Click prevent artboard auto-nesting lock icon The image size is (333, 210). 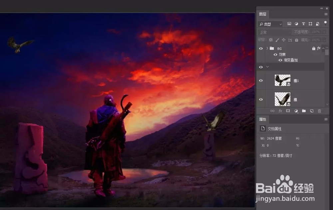tap(290, 40)
